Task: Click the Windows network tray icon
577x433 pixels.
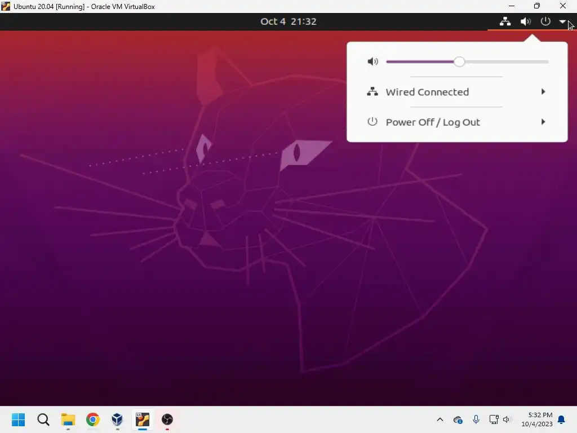Action: tap(494, 419)
